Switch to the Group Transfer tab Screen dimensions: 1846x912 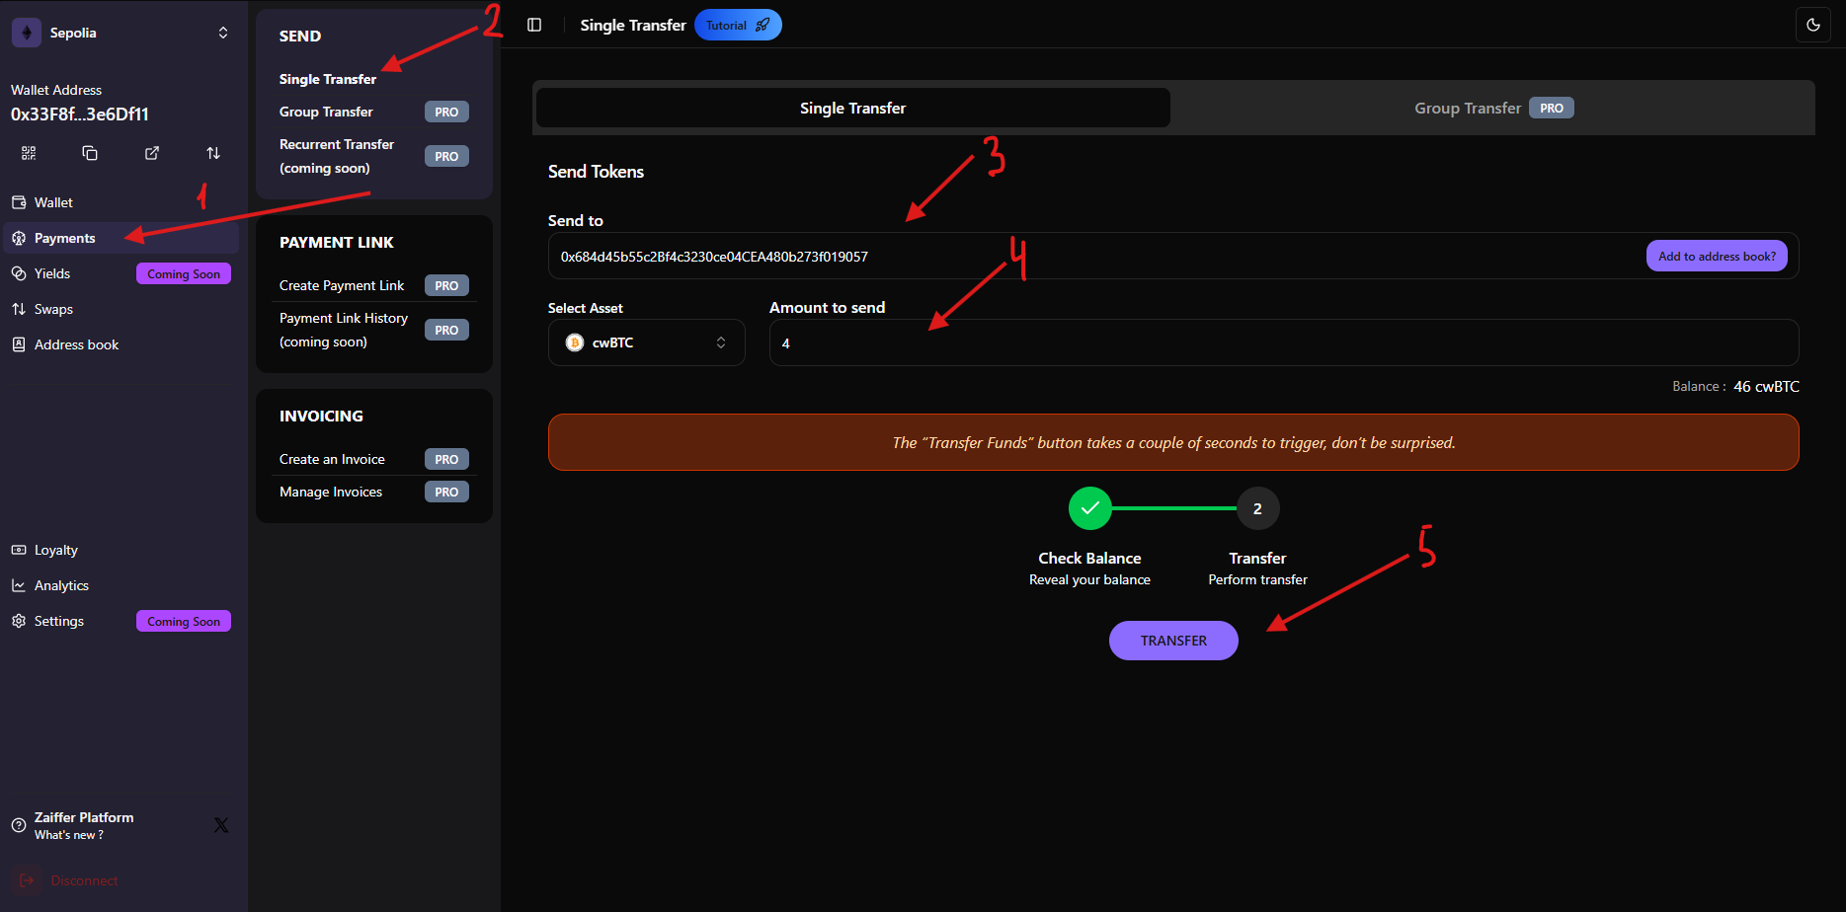pyautogui.click(x=1491, y=108)
